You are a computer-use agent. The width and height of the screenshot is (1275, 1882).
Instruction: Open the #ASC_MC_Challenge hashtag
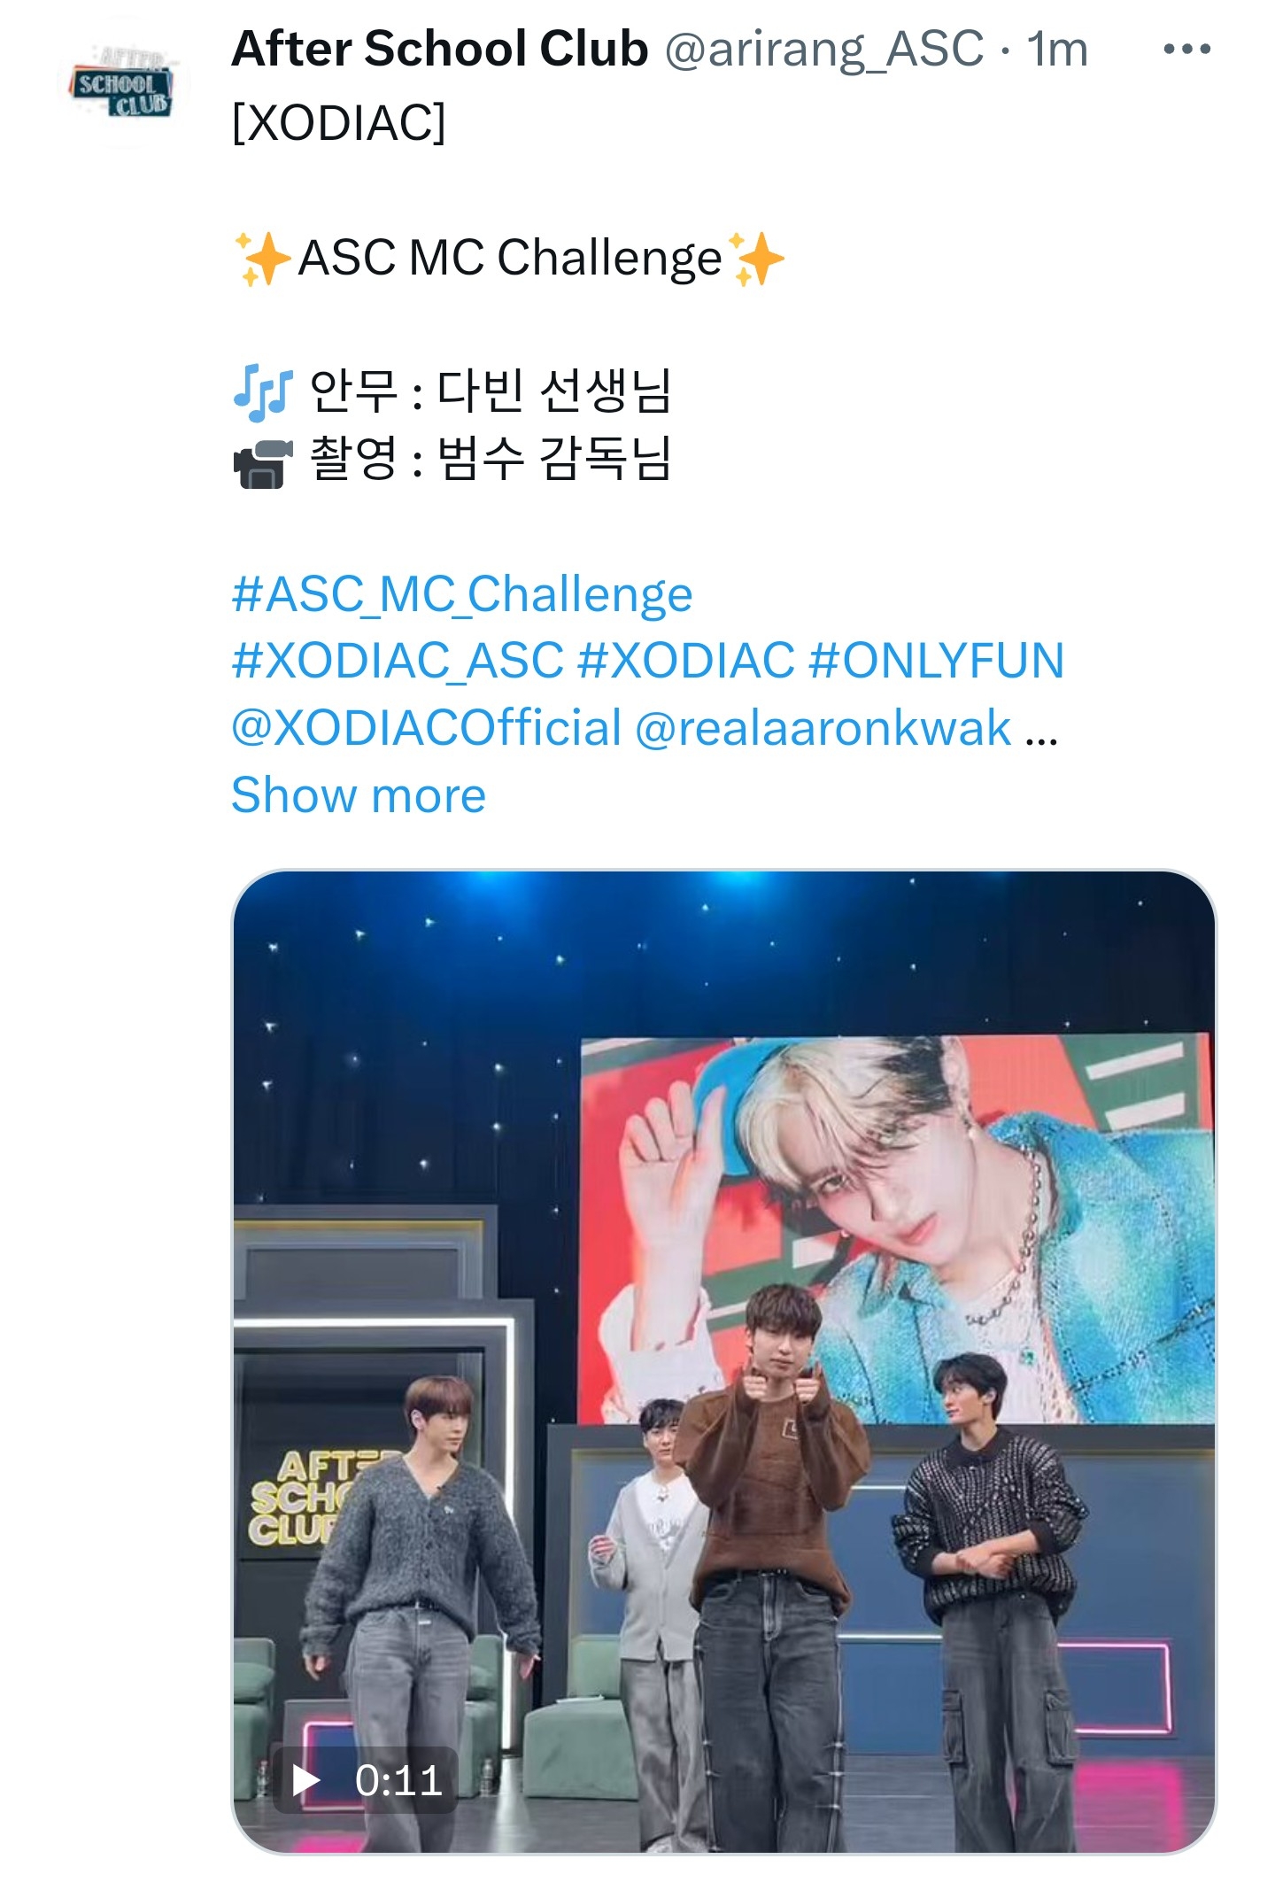click(461, 594)
